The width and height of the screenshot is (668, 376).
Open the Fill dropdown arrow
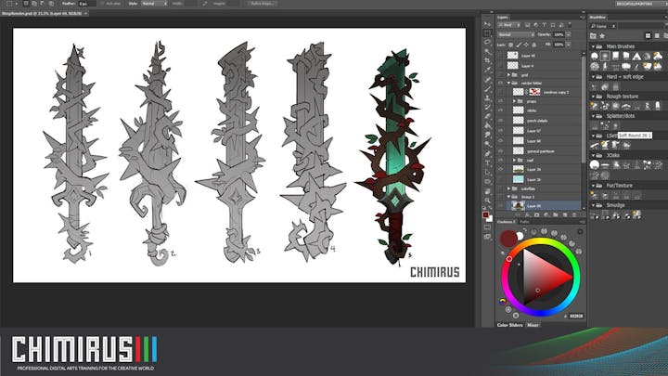[569, 45]
